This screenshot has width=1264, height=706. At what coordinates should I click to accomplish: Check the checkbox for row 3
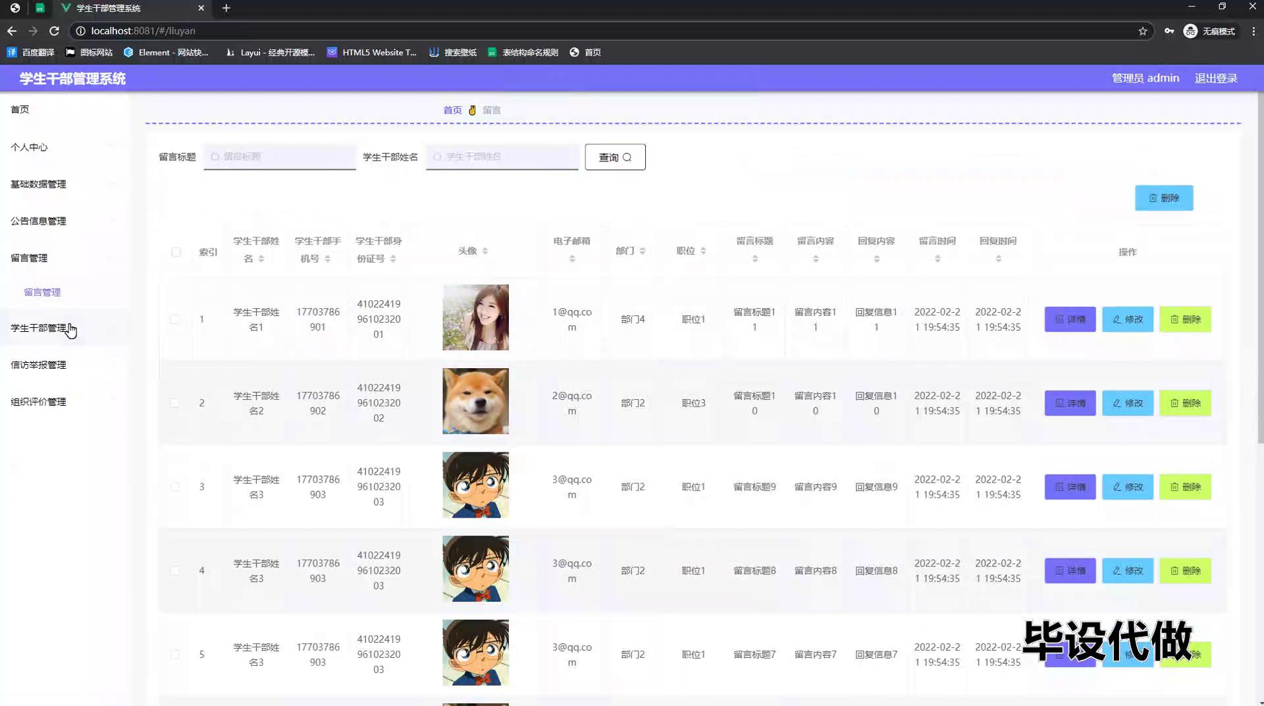(174, 487)
